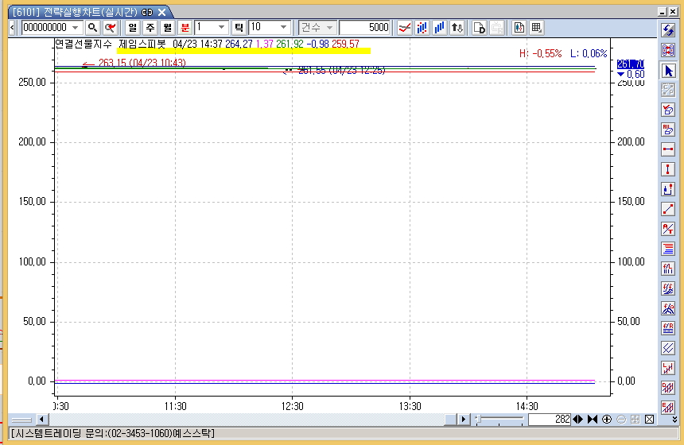Click the zoom-in plus circle icon
This screenshot has height=445, width=684.
click(607, 419)
